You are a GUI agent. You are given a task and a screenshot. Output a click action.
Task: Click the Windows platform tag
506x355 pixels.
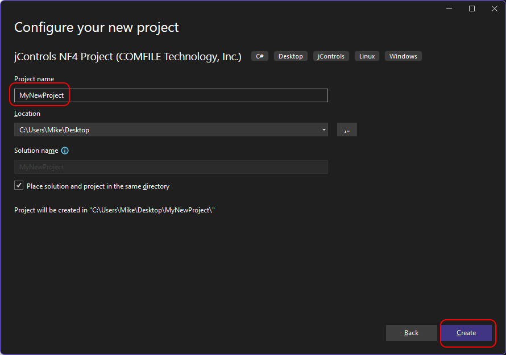pyautogui.click(x=403, y=56)
